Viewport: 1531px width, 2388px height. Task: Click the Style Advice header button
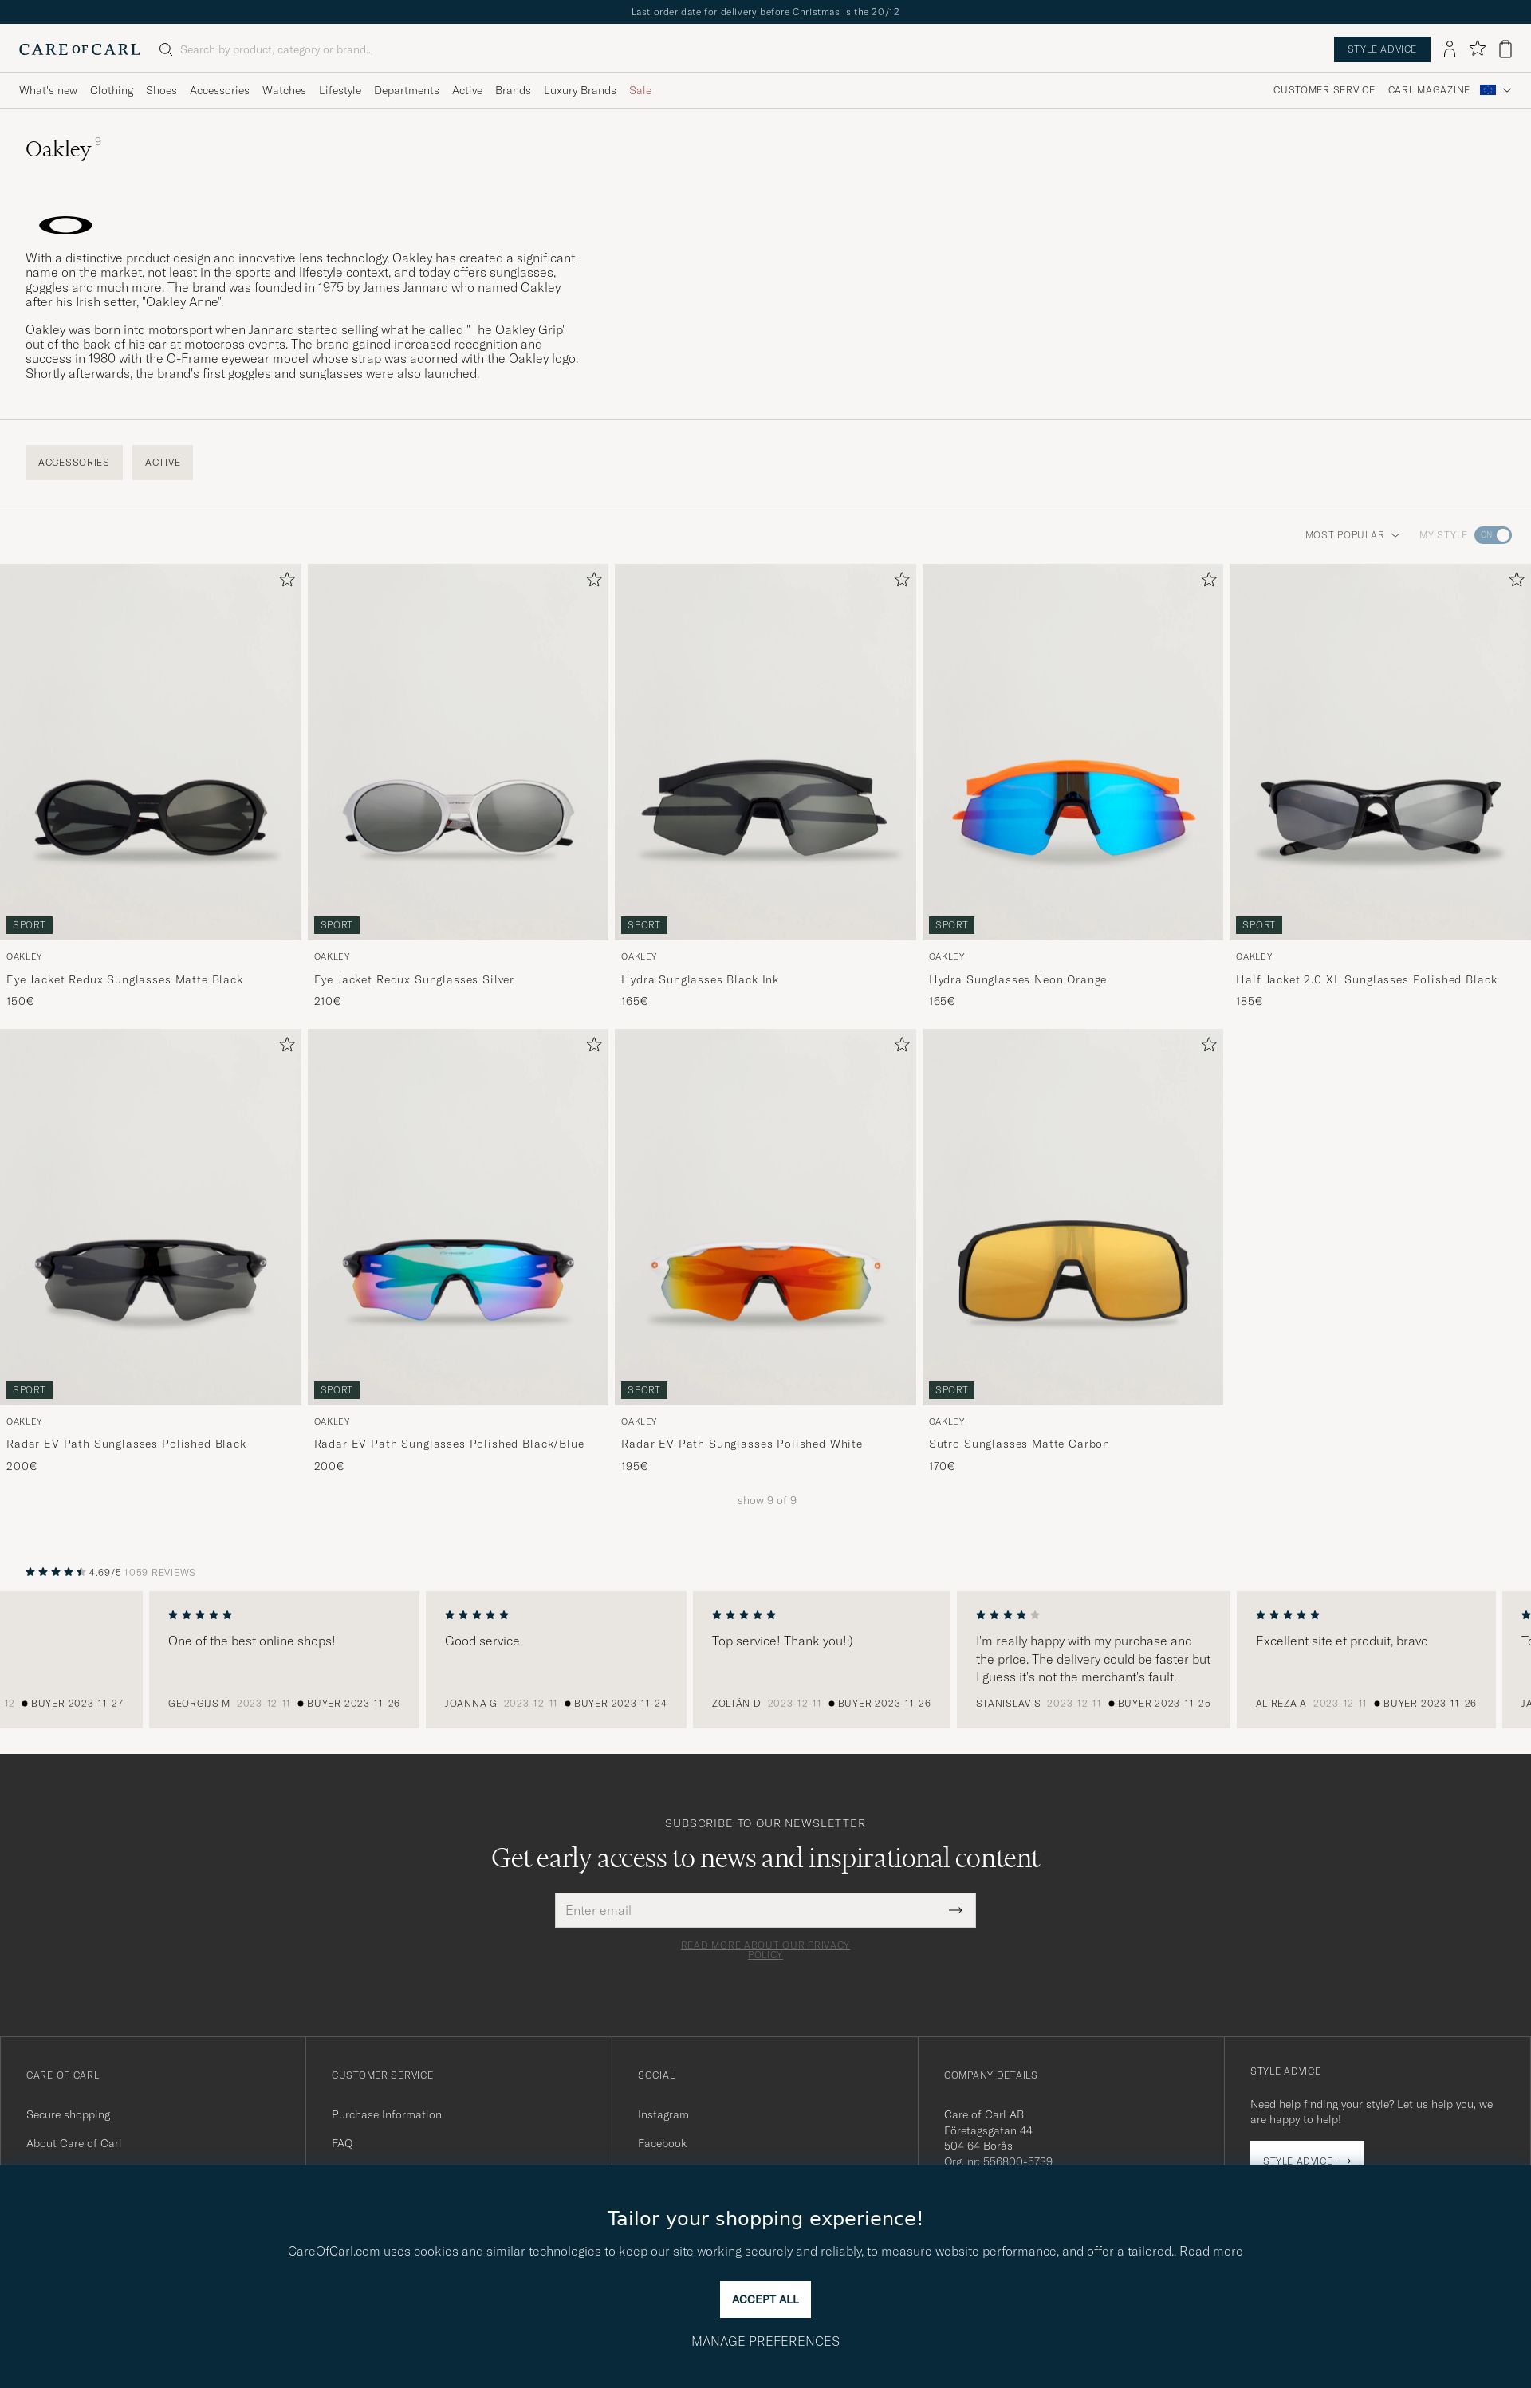pos(1382,49)
